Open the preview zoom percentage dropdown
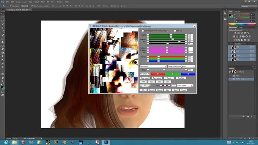Image resolution: width=258 pixels, height=145 pixels. (145, 85)
